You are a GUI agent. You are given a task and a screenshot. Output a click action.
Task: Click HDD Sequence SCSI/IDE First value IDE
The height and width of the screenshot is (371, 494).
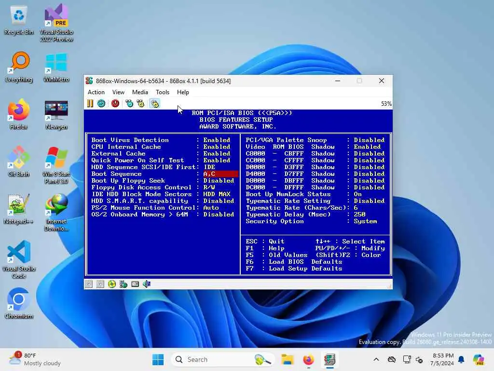click(x=209, y=167)
